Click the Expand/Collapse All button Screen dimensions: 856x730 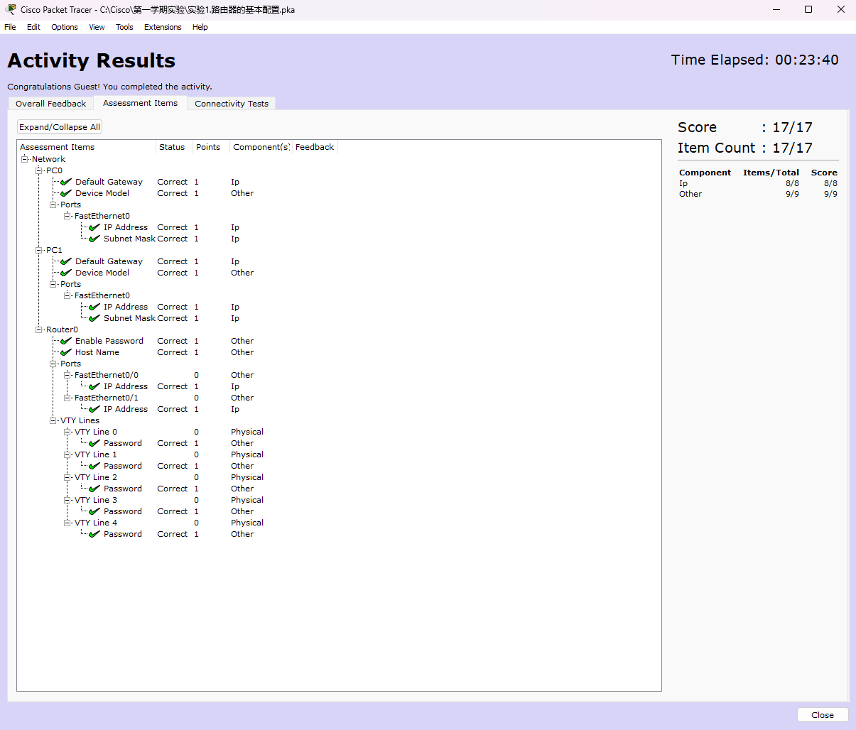(x=60, y=127)
